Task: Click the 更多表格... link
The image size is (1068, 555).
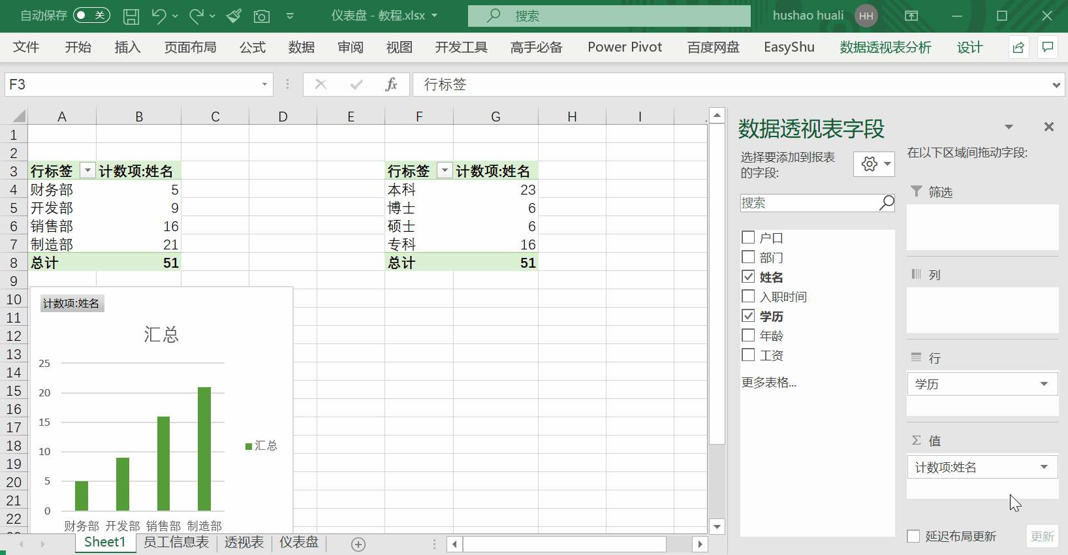Action: tap(769, 382)
